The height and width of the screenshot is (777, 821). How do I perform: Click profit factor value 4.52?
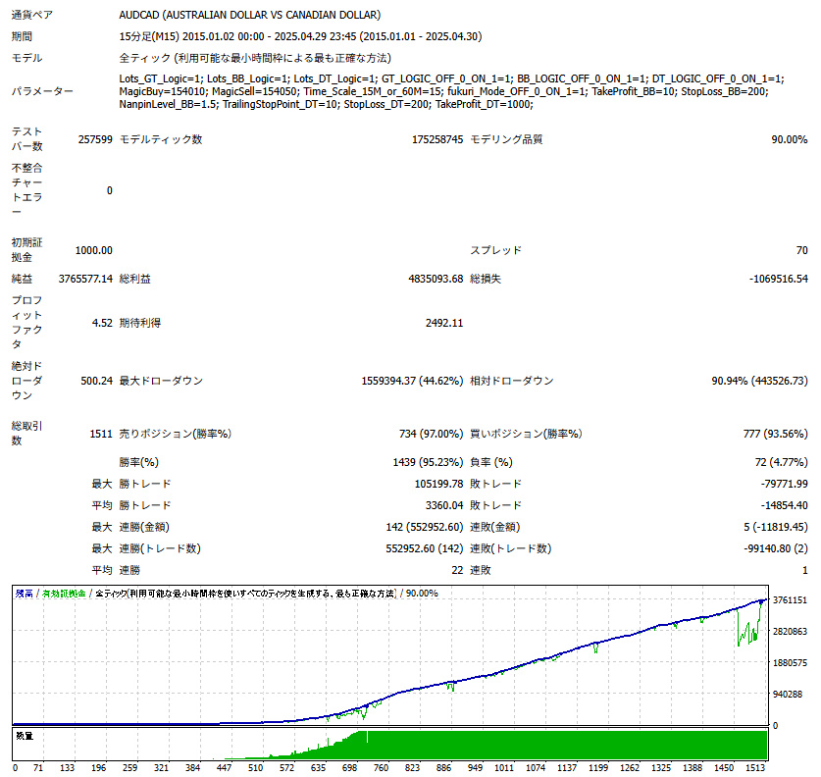pyautogui.click(x=102, y=323)
